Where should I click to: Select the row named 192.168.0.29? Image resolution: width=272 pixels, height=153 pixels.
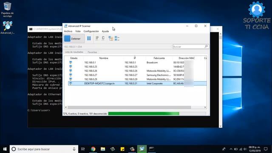[x=91, y=79]
